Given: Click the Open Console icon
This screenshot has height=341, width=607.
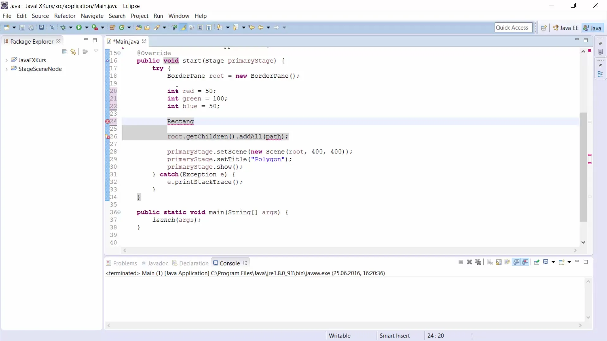Looking at the screenshot, I should coord(561,262).
